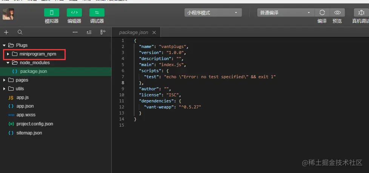369x173 pixels.
Task: Click line number 15 in the gutter
Action: [x=121, y=125]
